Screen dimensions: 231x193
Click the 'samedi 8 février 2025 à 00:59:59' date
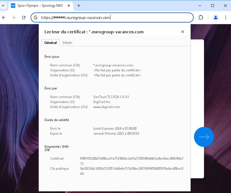pyautogui.click(x=116, y=134)
